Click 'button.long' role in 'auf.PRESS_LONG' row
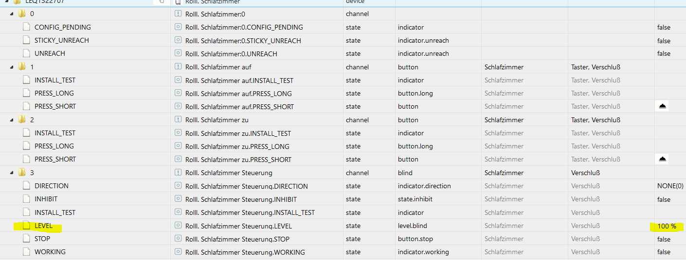This screenshot has height=260, width=686. [415, 93]
